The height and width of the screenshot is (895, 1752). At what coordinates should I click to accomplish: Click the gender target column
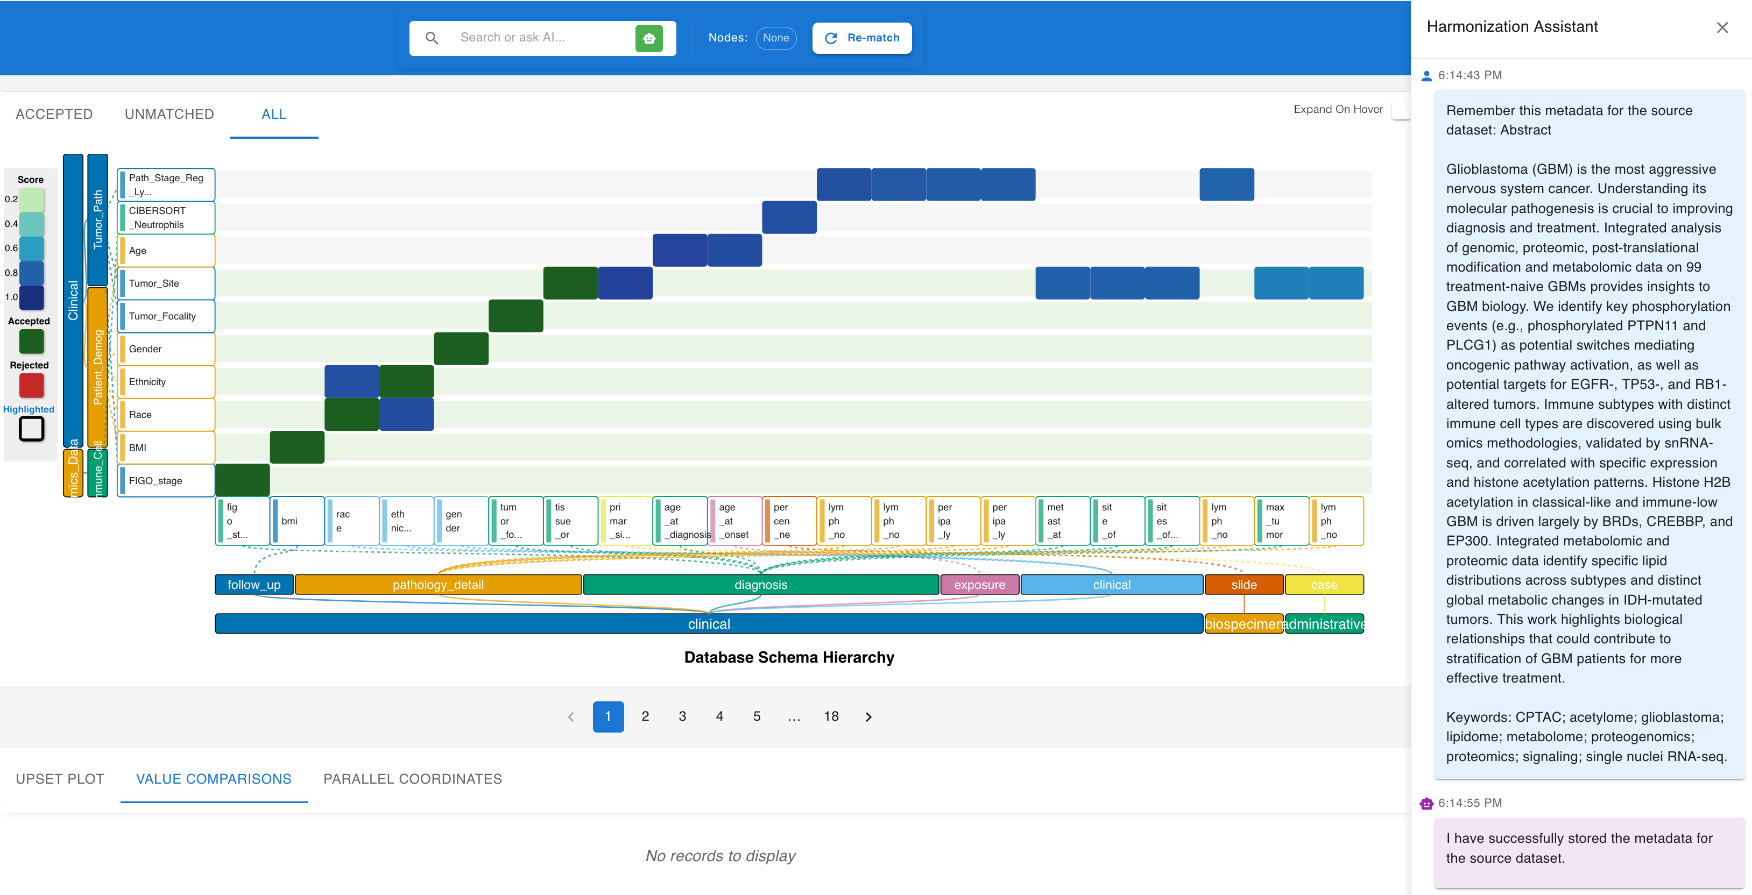[461, 521]
